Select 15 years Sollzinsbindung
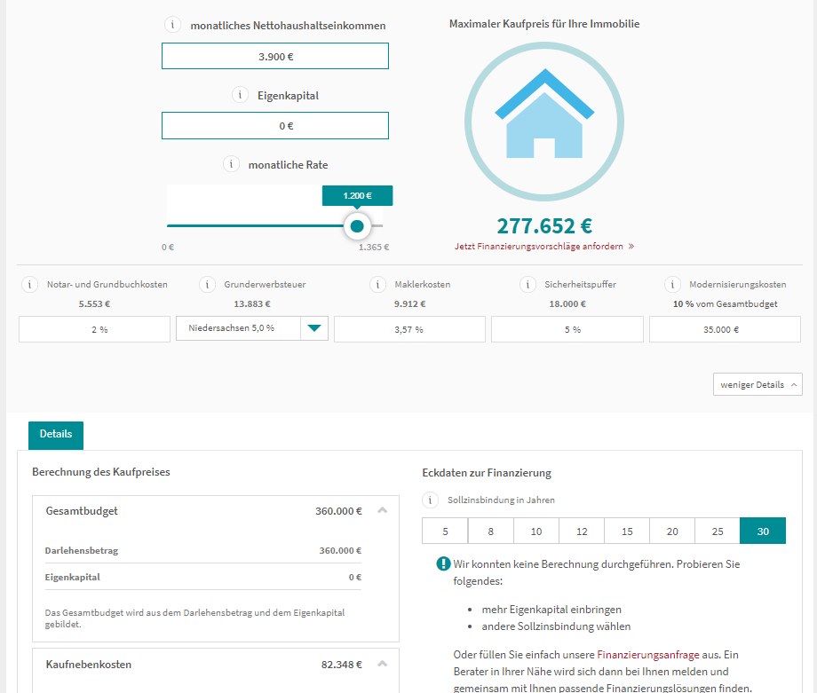The width and height of the screenshot is (817, 693). coord(627,532)
